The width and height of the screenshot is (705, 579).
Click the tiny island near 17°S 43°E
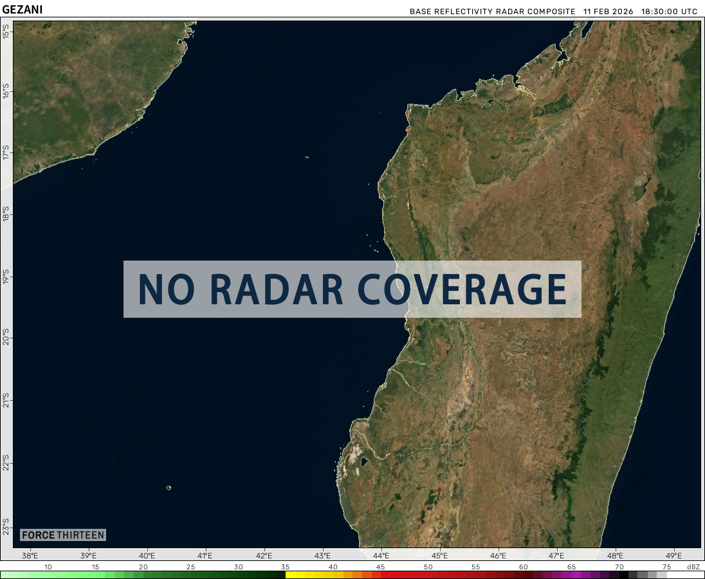tap(307, 157)
